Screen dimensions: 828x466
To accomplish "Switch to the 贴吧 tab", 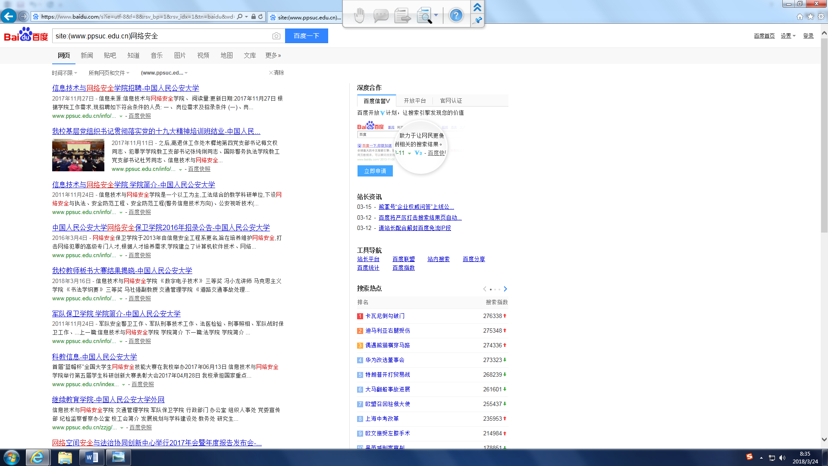I will [110, 55].
